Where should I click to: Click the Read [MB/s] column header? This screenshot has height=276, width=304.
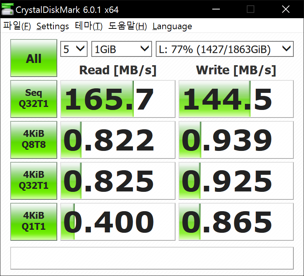point(118,70)
